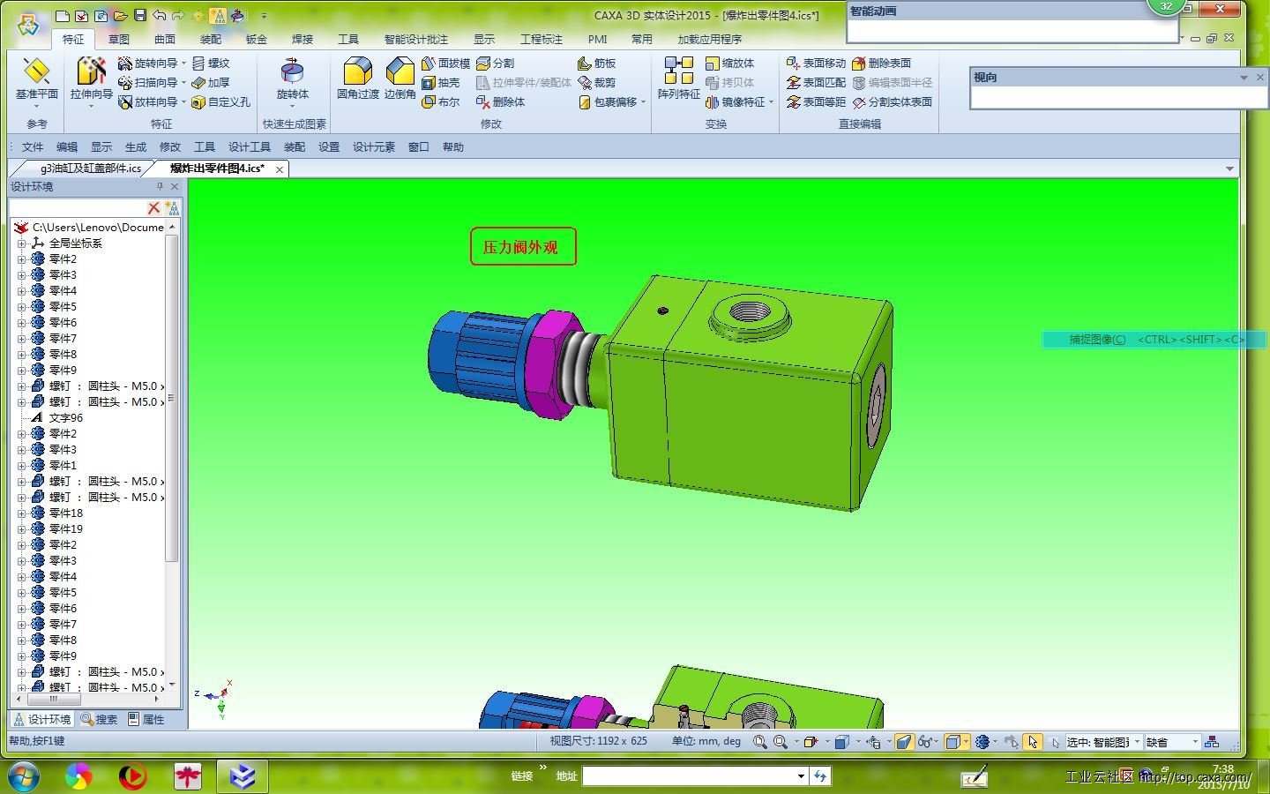Toggle the highlighted selection arrow in status bar

tap(1033, 742)
